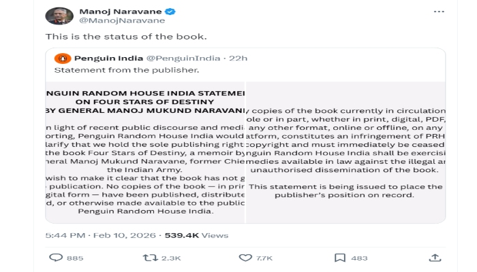Open the left publisher statement image
Image resolution: width=477 pixels, height=272 pixels.
click(145, 152)
